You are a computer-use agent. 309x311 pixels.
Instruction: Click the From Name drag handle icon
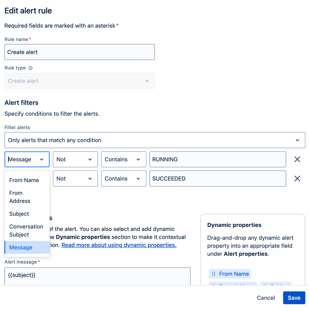pyautogui.click(x=214, y=274)
